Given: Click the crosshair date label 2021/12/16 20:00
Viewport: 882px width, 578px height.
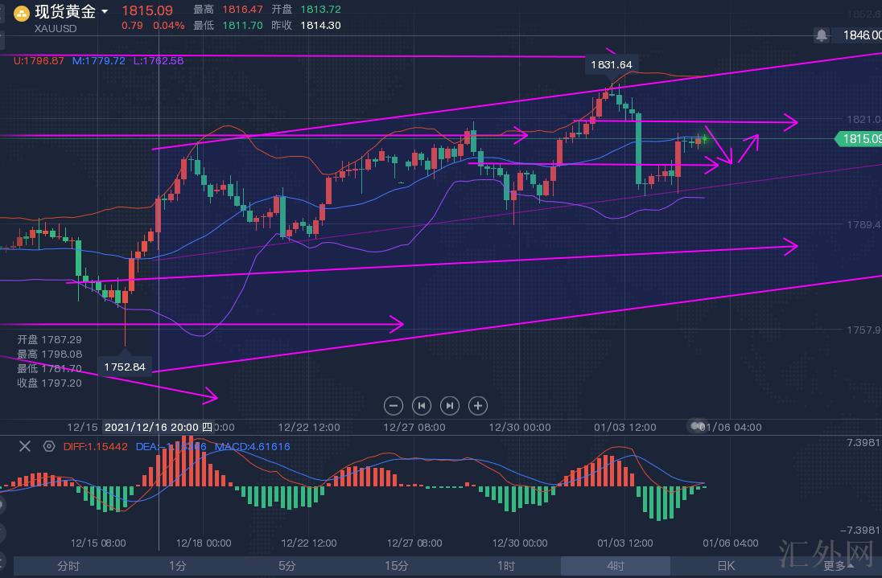Looking at the screenshot, I should tap(159, 427).
